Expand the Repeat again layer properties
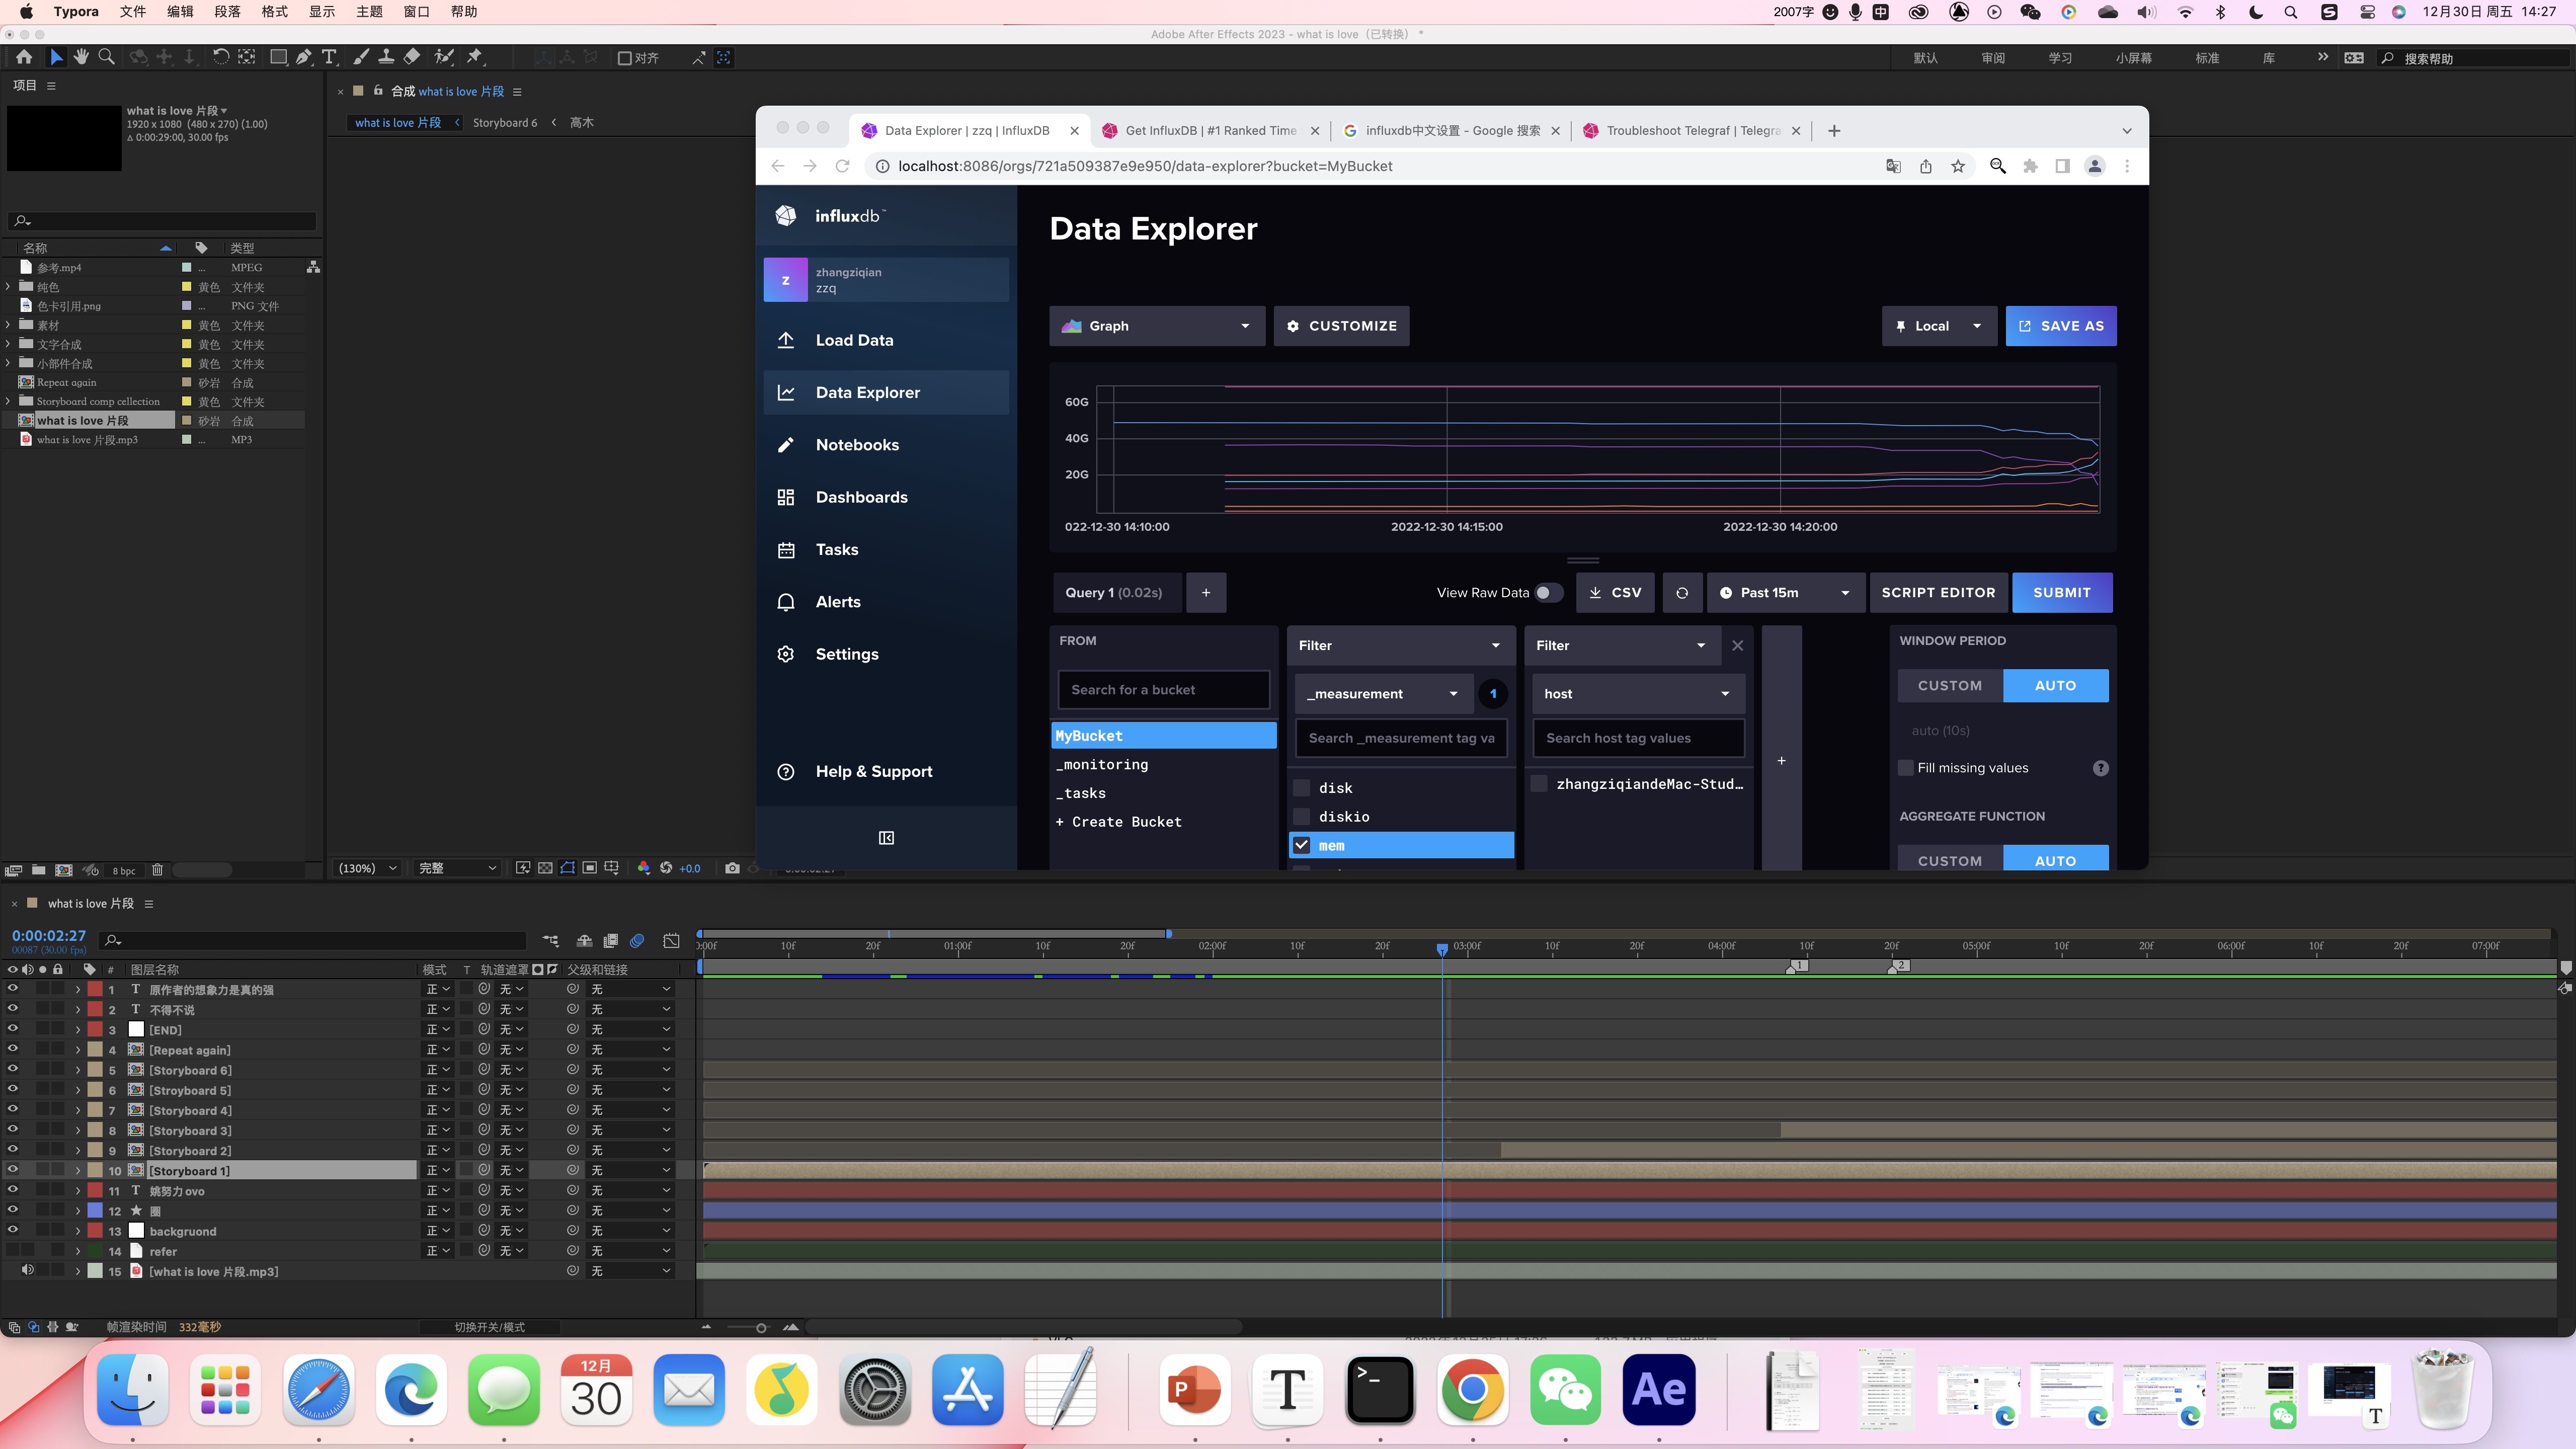The height and width of the screenshot is (1449, 2576). 78,1050
